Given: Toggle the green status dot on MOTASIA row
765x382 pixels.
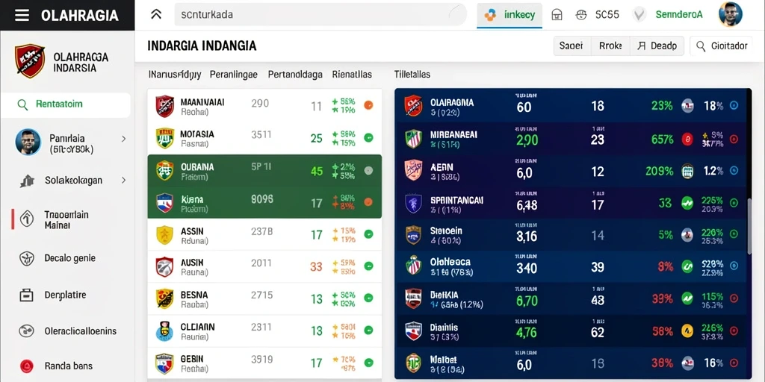Looking at the screenshot, I should pos(369,138).
